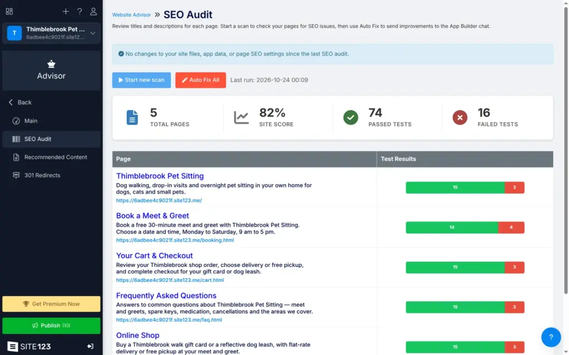Click the Thimblebrook Pet Sitting results bar
Image resolution: width=569 pixels, height=355 pixels.
coord(465,187)
